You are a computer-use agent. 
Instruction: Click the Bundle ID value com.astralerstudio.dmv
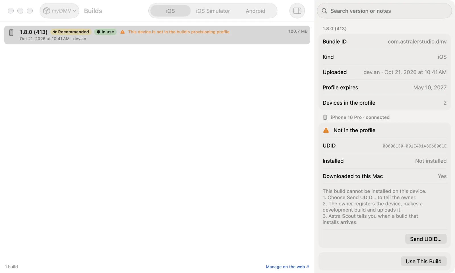click(417, 42)
